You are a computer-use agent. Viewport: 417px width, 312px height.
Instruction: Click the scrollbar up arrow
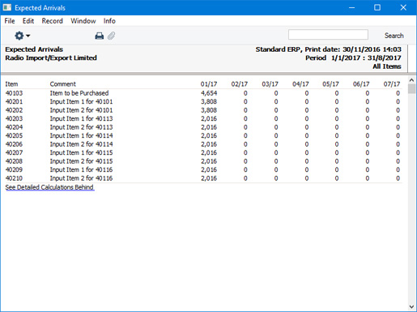[x=411, y=80]
